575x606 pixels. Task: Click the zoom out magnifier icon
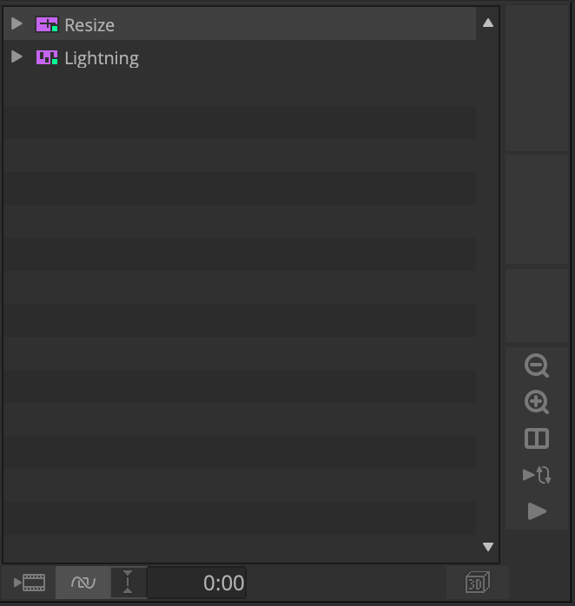pyautogui.click(x=537, y=366)
